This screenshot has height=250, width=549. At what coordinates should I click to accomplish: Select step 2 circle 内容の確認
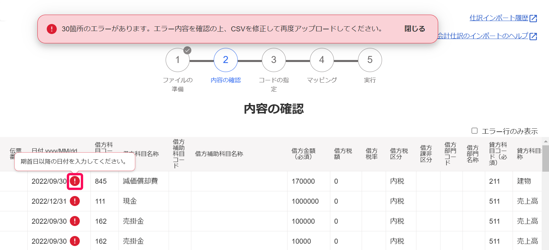(x=226, y=60)
